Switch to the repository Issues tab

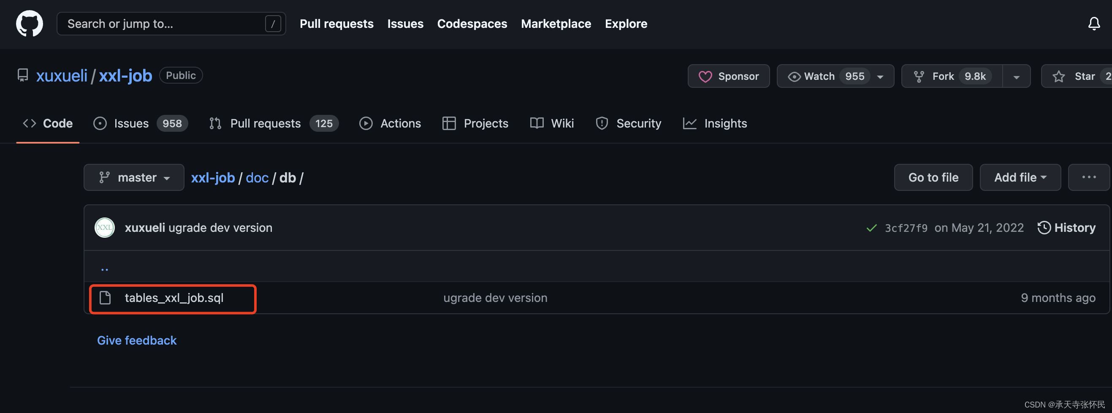click(140, 124)
